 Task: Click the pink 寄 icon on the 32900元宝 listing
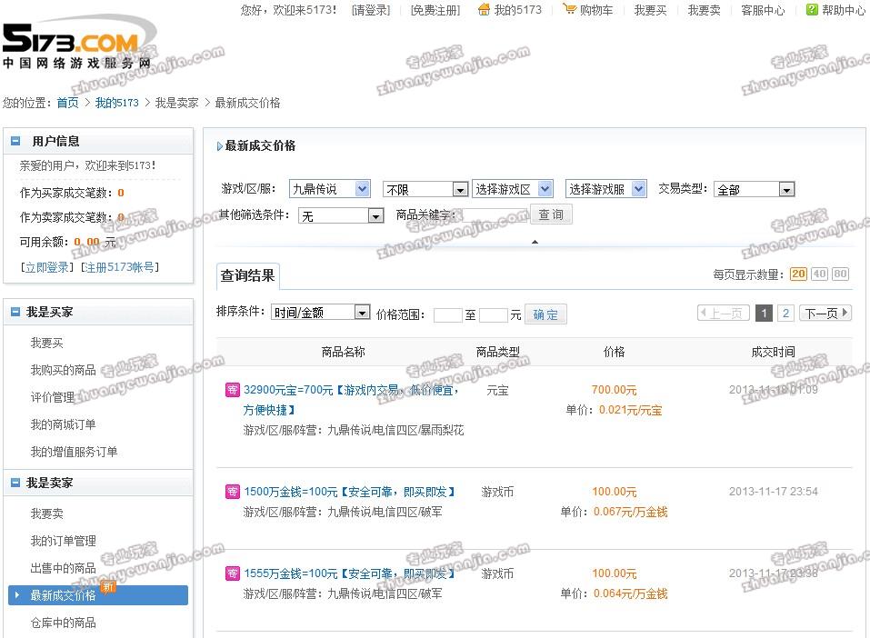(x=233, y=390)
